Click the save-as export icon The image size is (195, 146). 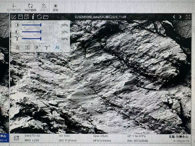[27, 17]
